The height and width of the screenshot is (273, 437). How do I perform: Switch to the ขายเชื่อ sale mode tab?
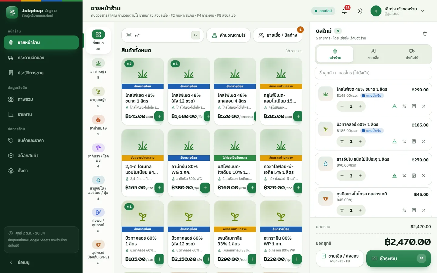click(x=373, y=54)
